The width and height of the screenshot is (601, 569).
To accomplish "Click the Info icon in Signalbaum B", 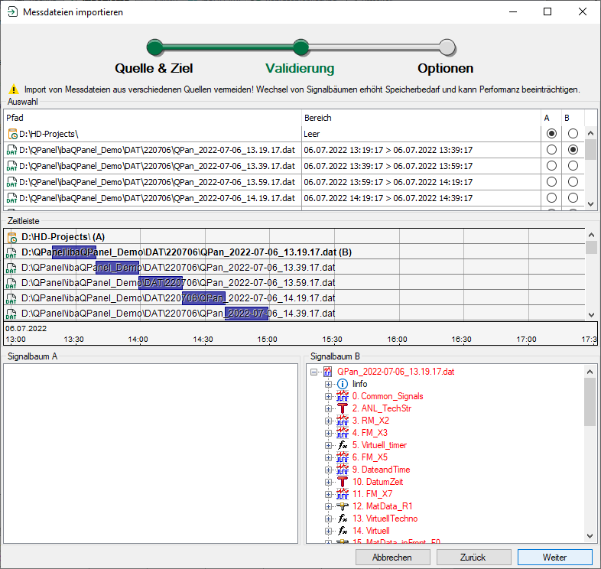I will 343,384.
